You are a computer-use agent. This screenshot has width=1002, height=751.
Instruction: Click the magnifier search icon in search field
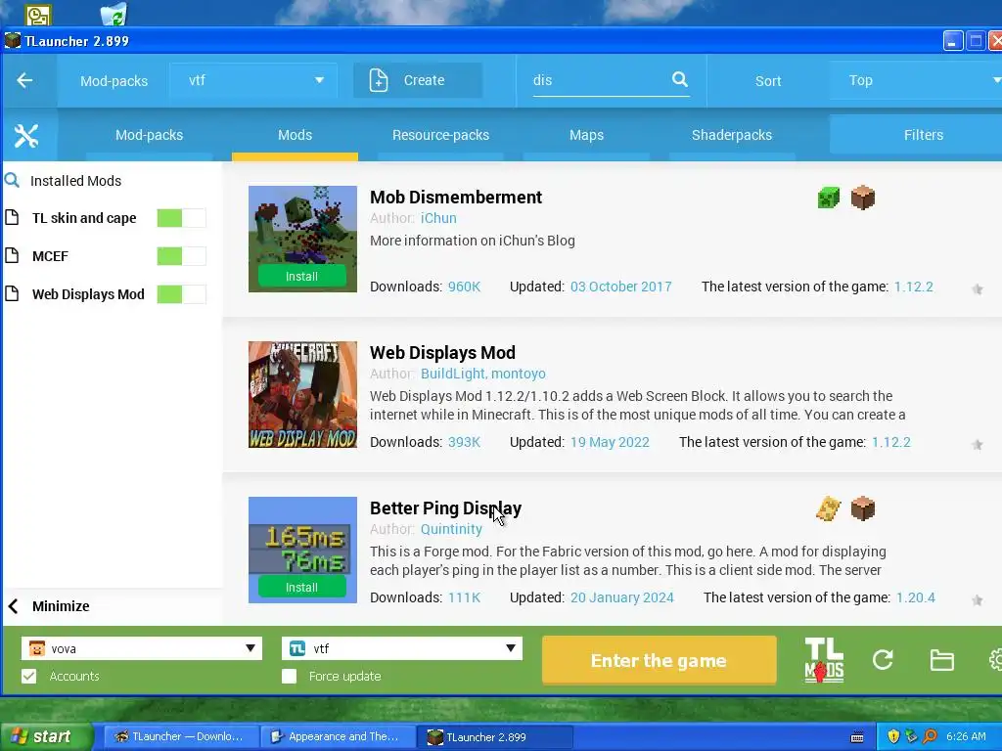(x=680, y=79)
